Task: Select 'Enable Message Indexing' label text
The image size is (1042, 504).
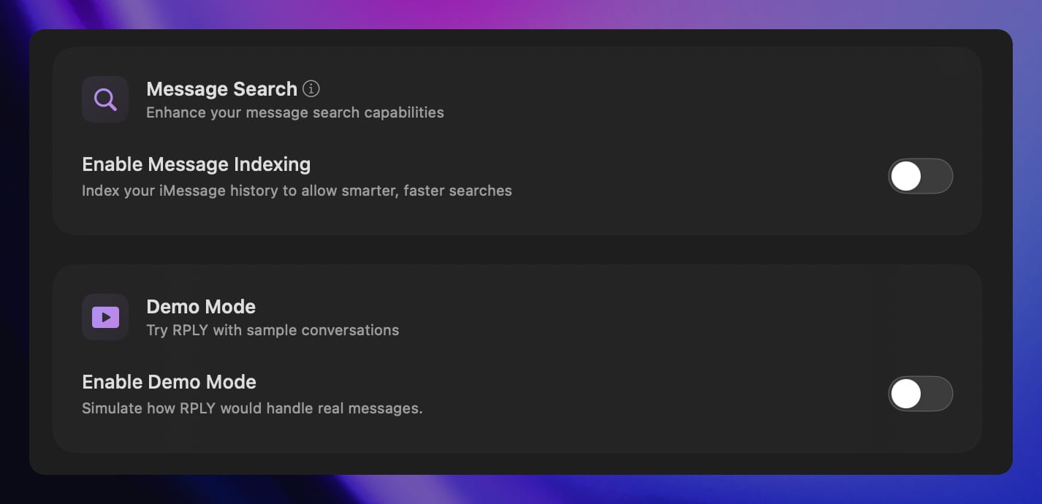Action: point(196,164)
